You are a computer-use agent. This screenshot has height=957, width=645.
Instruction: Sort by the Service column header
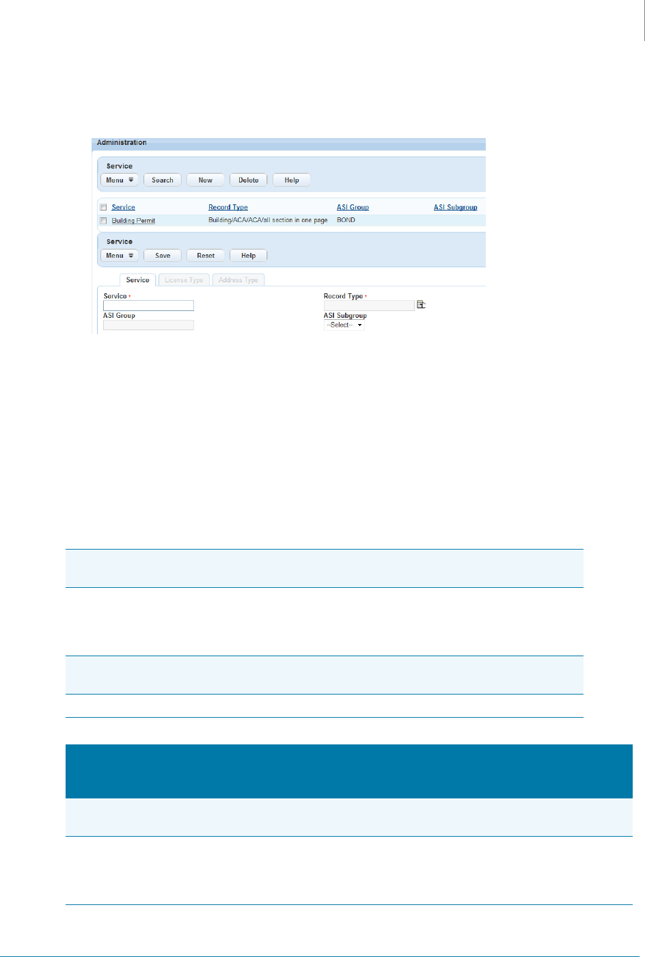coord(124,207)
